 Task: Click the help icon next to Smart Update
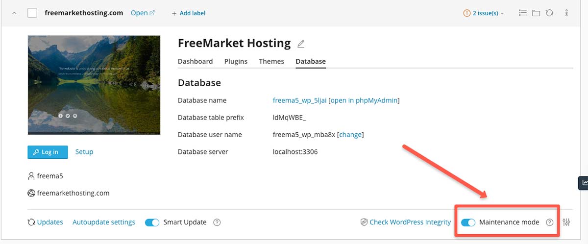click(217, 222)
